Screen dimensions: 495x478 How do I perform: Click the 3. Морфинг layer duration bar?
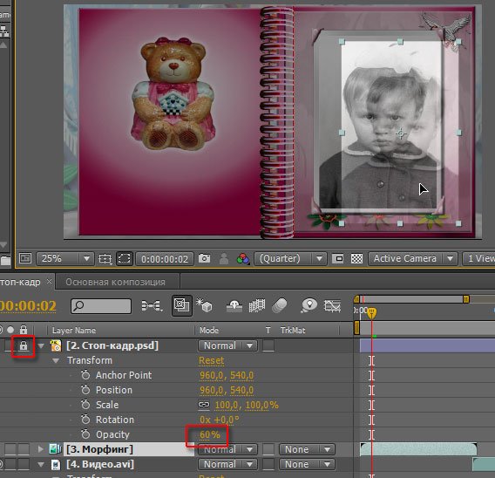[418, 449]
